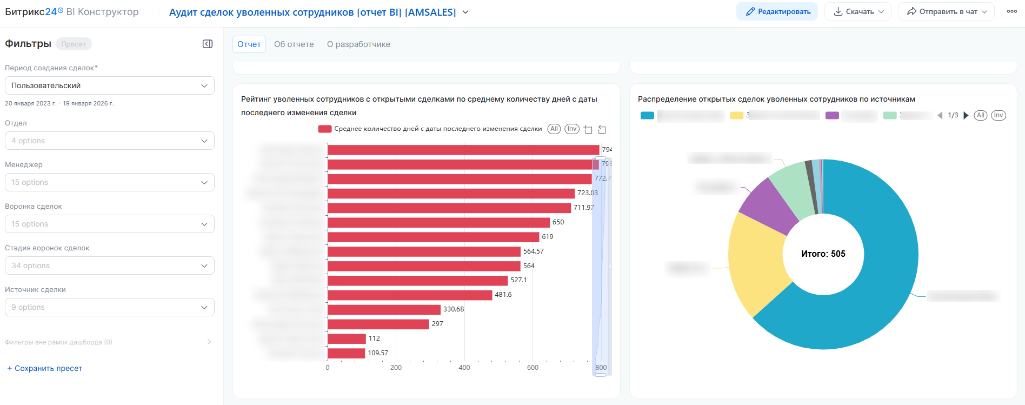This screenshot has height=405, width=1025.
Task: Click data zoom icon in bar chart toolbar
Action: click(x=588, y=129)
